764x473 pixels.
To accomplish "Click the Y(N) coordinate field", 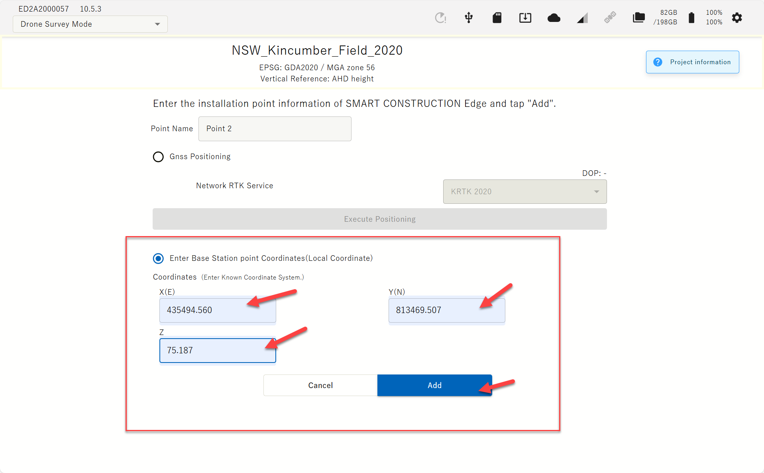I will (x=447, y=310).
